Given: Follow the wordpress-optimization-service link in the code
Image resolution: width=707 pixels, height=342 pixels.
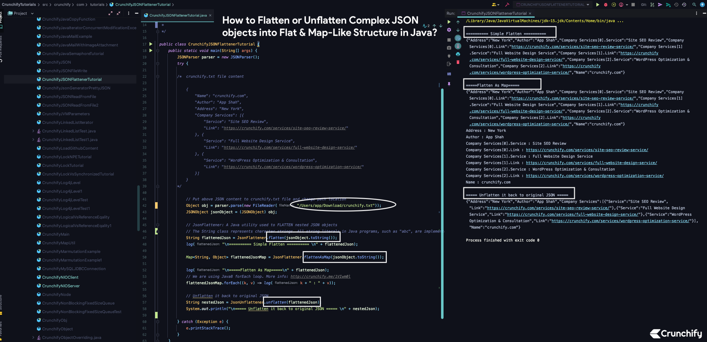Looking at the screenshot, I should pyautogui.click(x=292, y=167).
